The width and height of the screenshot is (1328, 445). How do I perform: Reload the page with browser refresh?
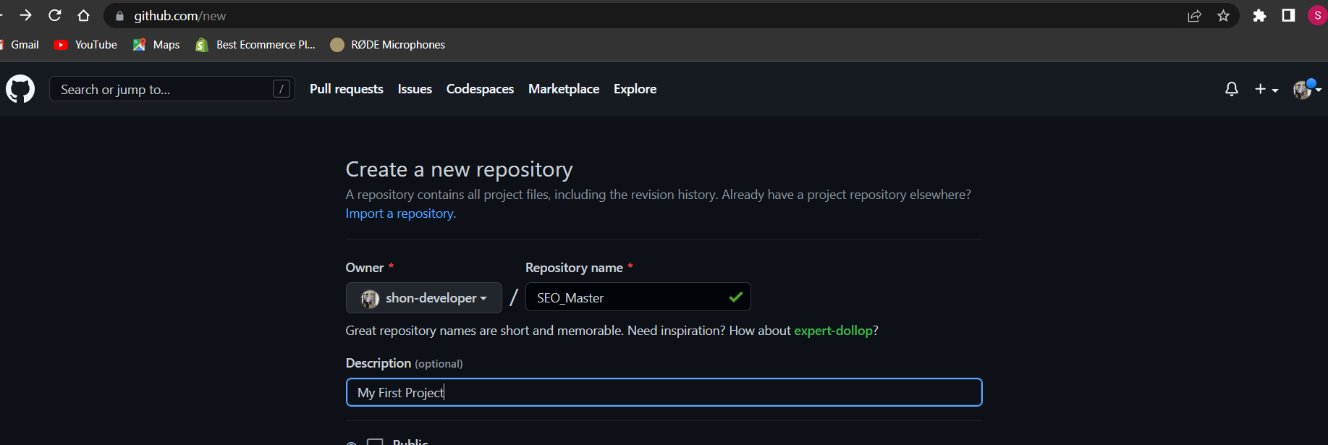pos(55,15)
